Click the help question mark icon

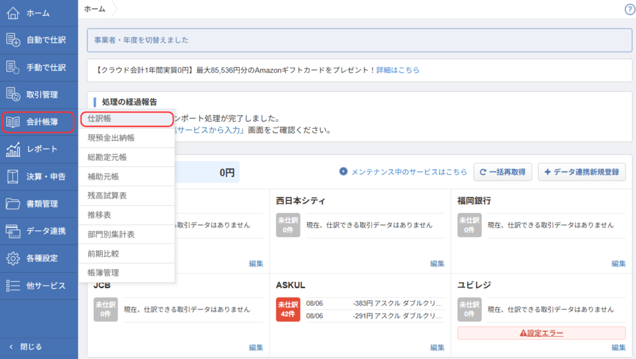(x=629, y=9)
